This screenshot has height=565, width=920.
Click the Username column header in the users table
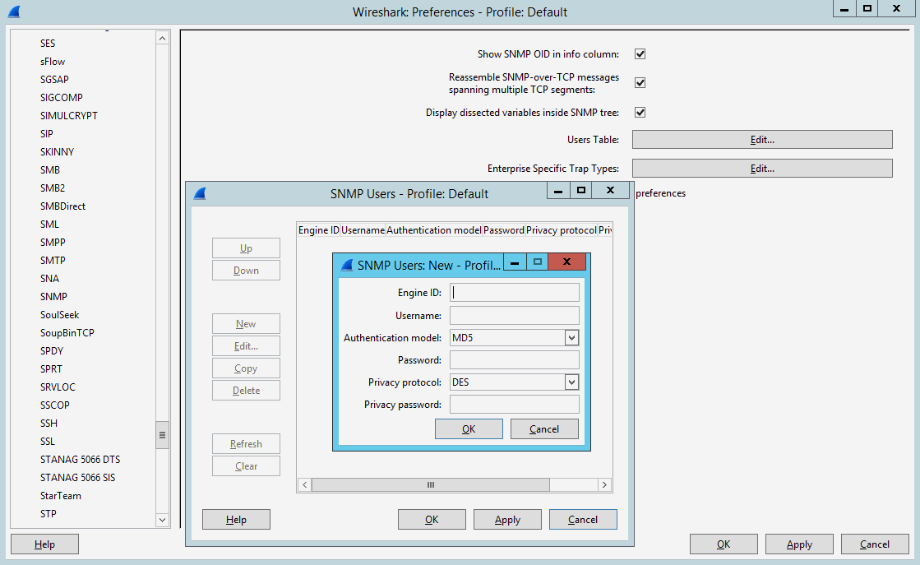click(x=363, y=229)
